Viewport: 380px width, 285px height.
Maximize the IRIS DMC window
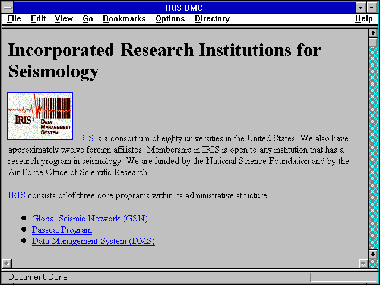point(372,8)
